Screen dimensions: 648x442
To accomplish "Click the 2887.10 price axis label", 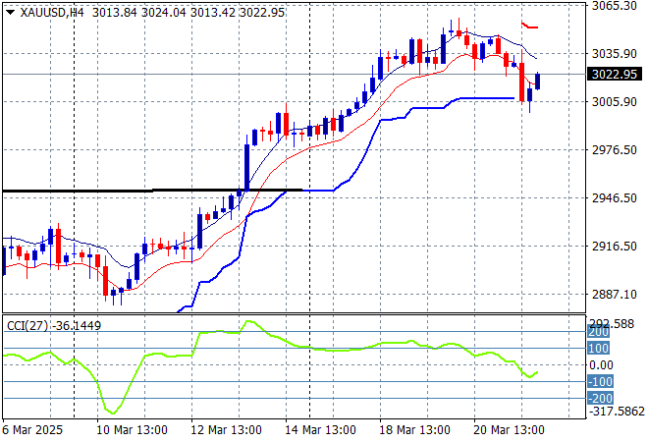I will (614, 295).
